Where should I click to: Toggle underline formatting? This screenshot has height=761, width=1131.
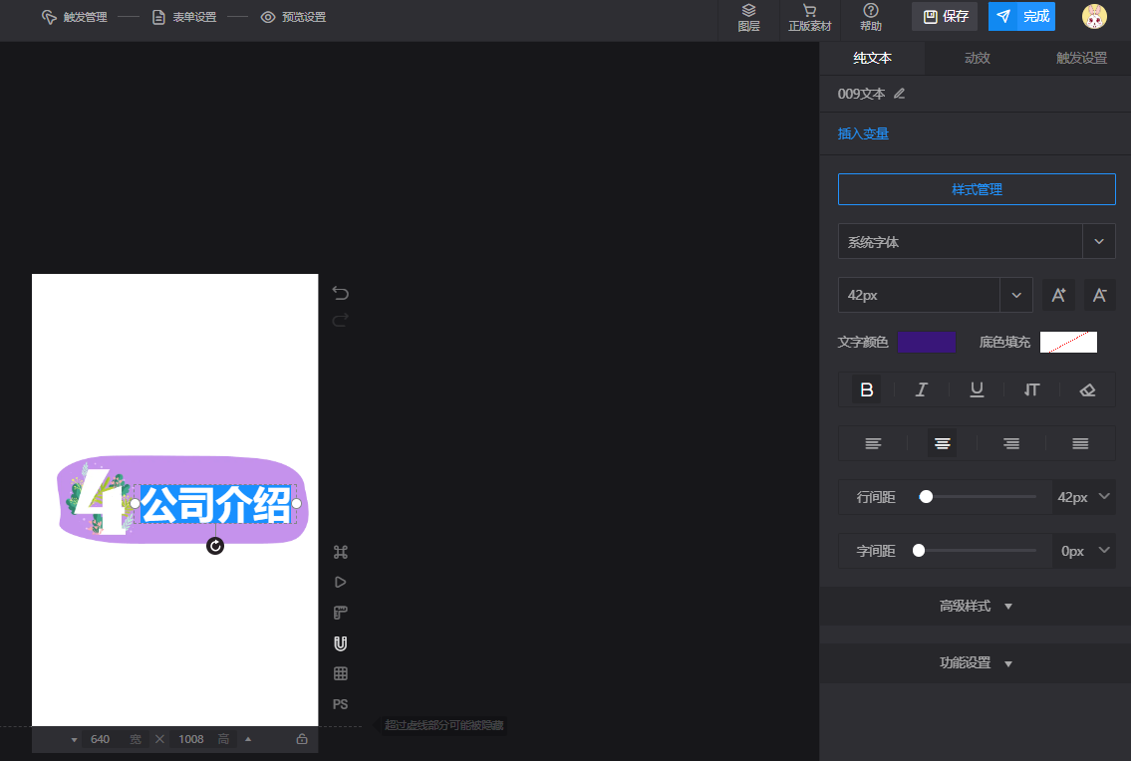pos(977,390)
